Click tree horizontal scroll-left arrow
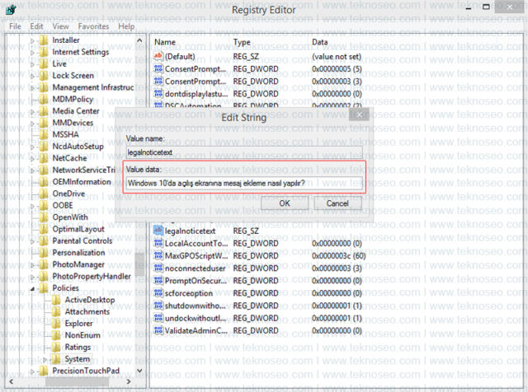Viewport: 528px width, 392px height. pos(11,381)
